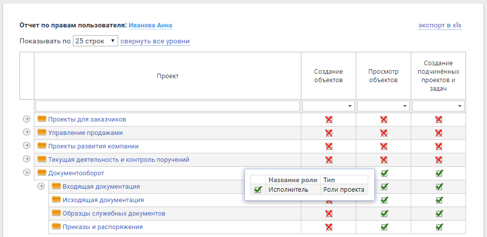
Task: Click the Проект column filter text field
Action: 168,106
